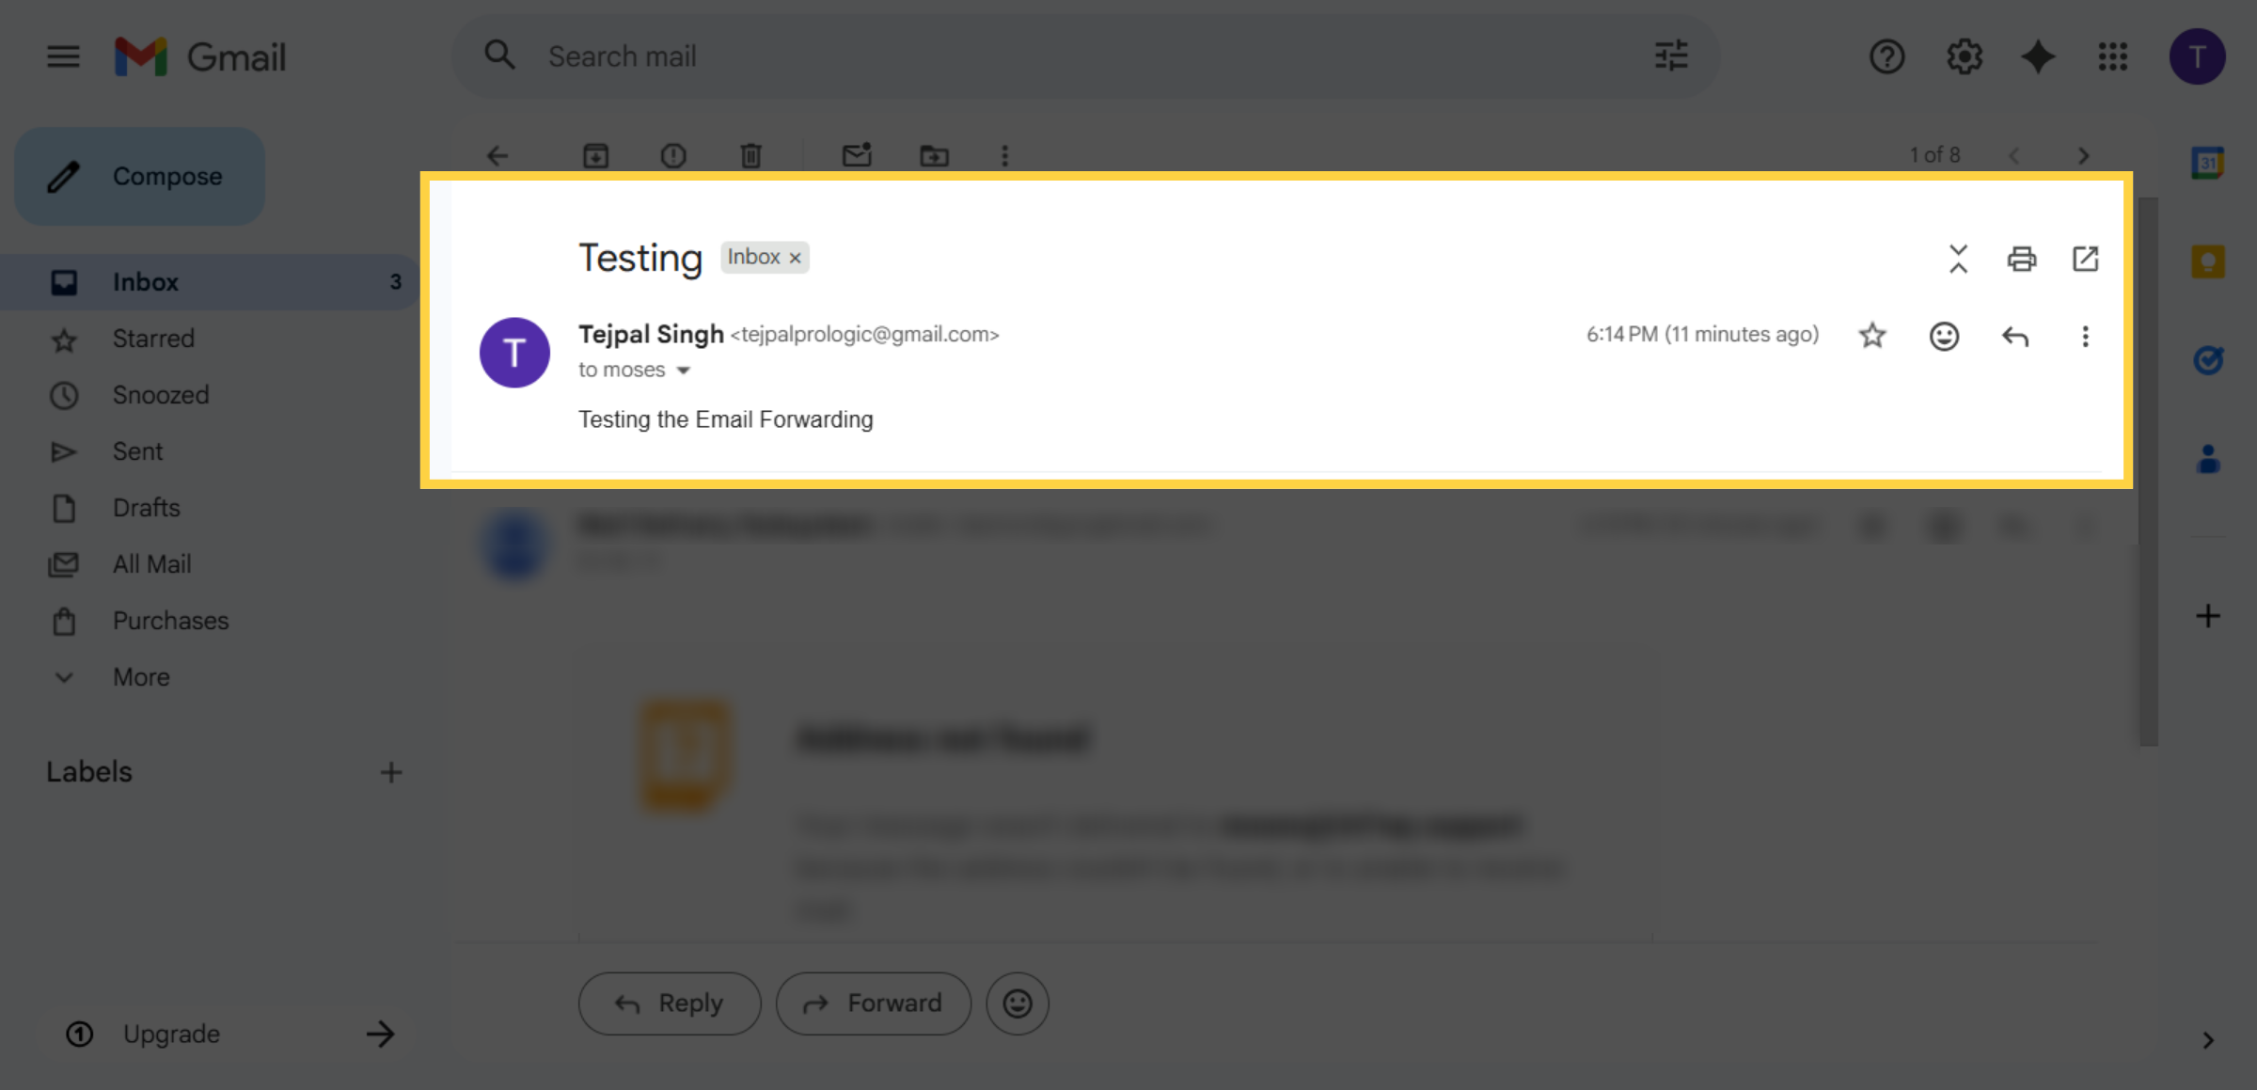
Task: Report the email as spam
Action: coord(673,155)
